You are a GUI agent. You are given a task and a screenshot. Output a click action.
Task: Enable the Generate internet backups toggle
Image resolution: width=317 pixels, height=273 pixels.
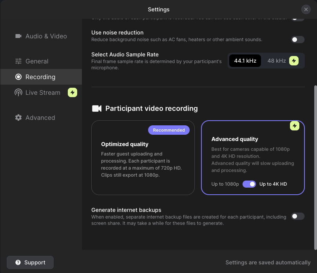coord(297,216)
